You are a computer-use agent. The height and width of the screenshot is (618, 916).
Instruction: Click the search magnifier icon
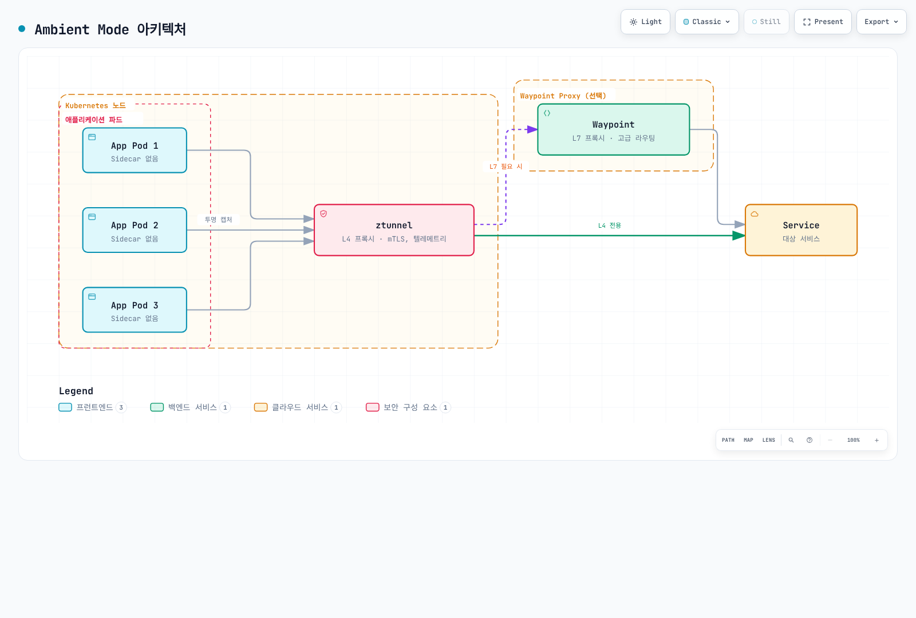(x=791, y=440)
